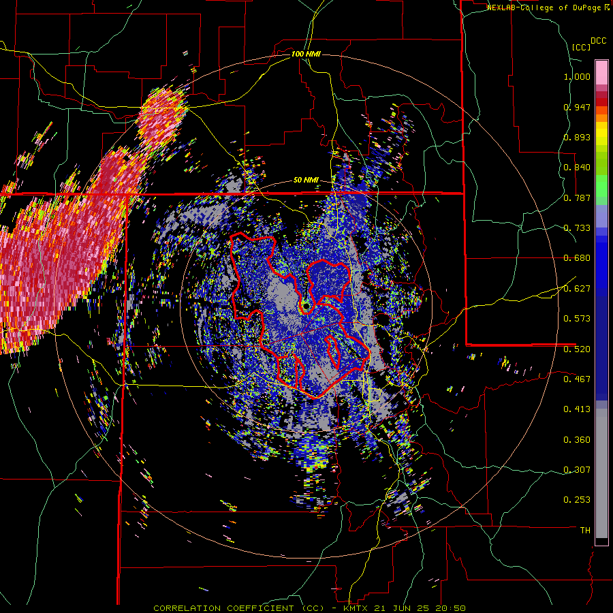Click the 100 NMI range ring label
613x613 pixels.
pos(306,54)
